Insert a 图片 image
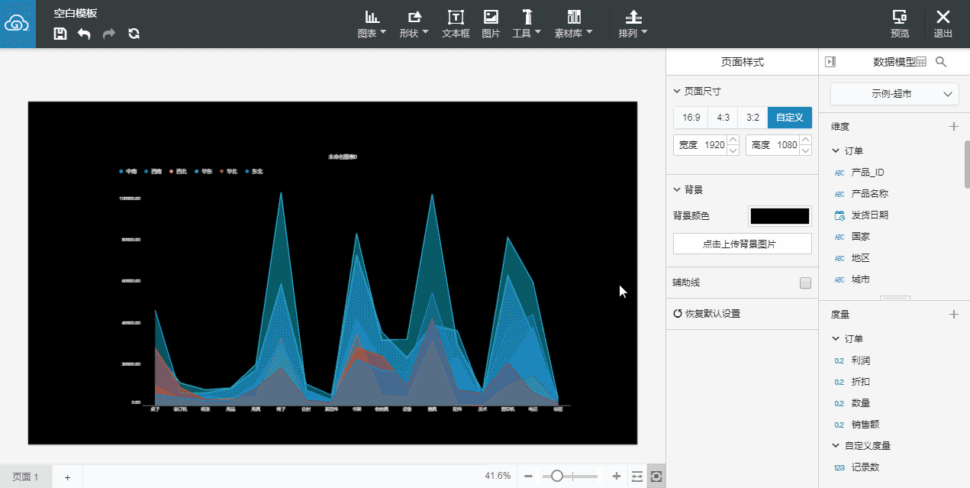This screenshot has width=970, height=488. (491, 24)
